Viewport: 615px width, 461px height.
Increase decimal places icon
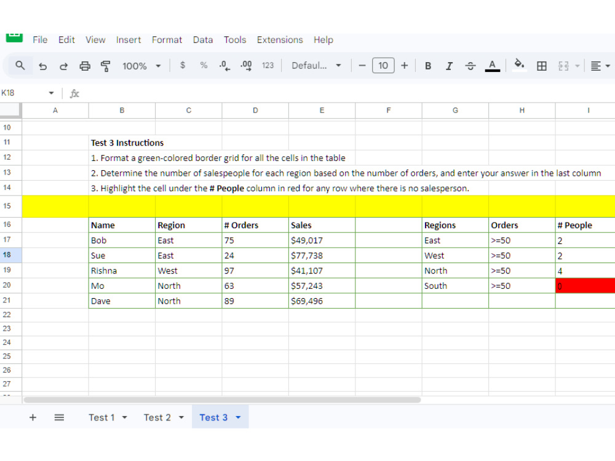(246, 66)
